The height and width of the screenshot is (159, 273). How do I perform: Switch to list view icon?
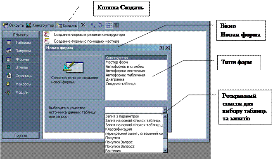click(x=109, y=25)
